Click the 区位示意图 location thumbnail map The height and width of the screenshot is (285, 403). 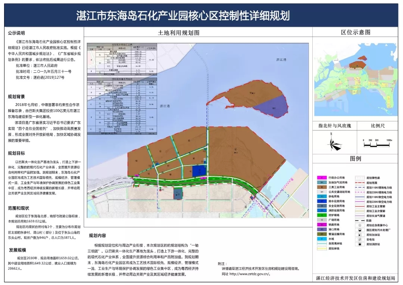click(356, 79)
